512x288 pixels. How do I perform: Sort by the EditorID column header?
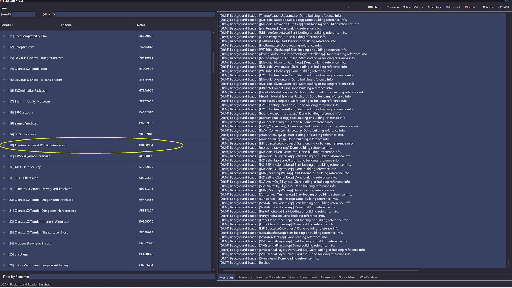coord(98,25)
